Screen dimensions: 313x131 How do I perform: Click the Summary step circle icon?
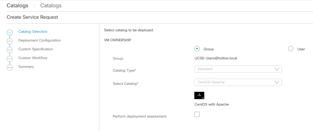point(10,68)
